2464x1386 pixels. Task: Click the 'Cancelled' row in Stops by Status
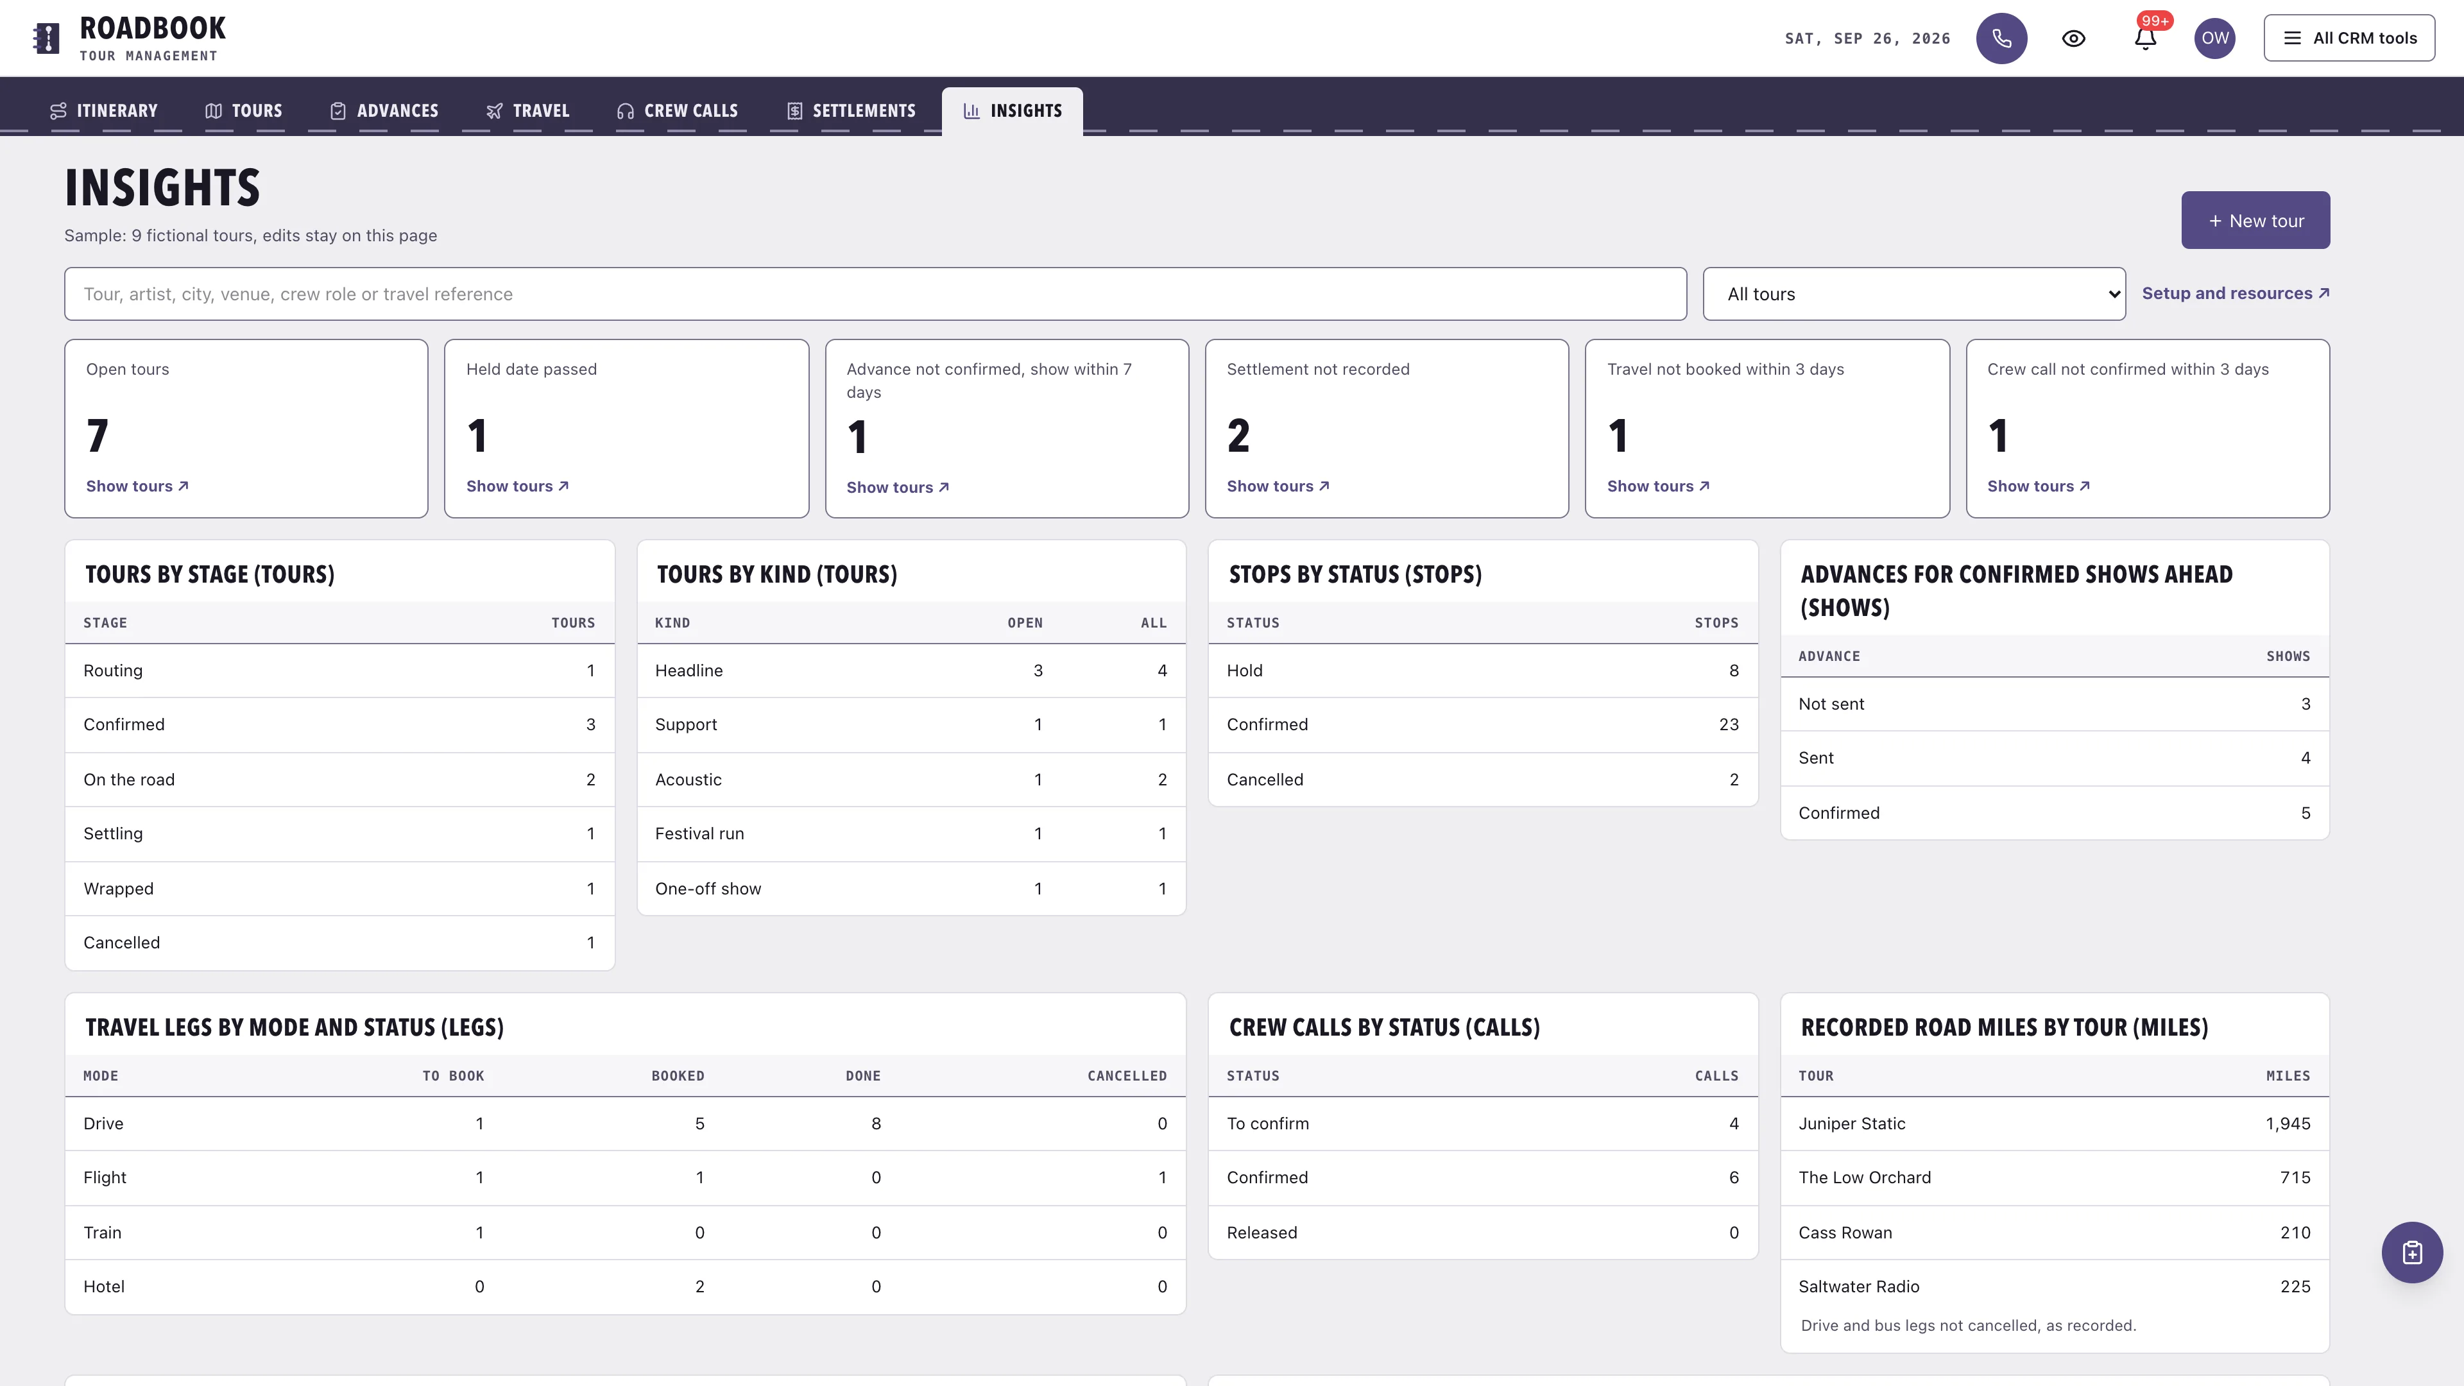click(x=1483, y=780)
